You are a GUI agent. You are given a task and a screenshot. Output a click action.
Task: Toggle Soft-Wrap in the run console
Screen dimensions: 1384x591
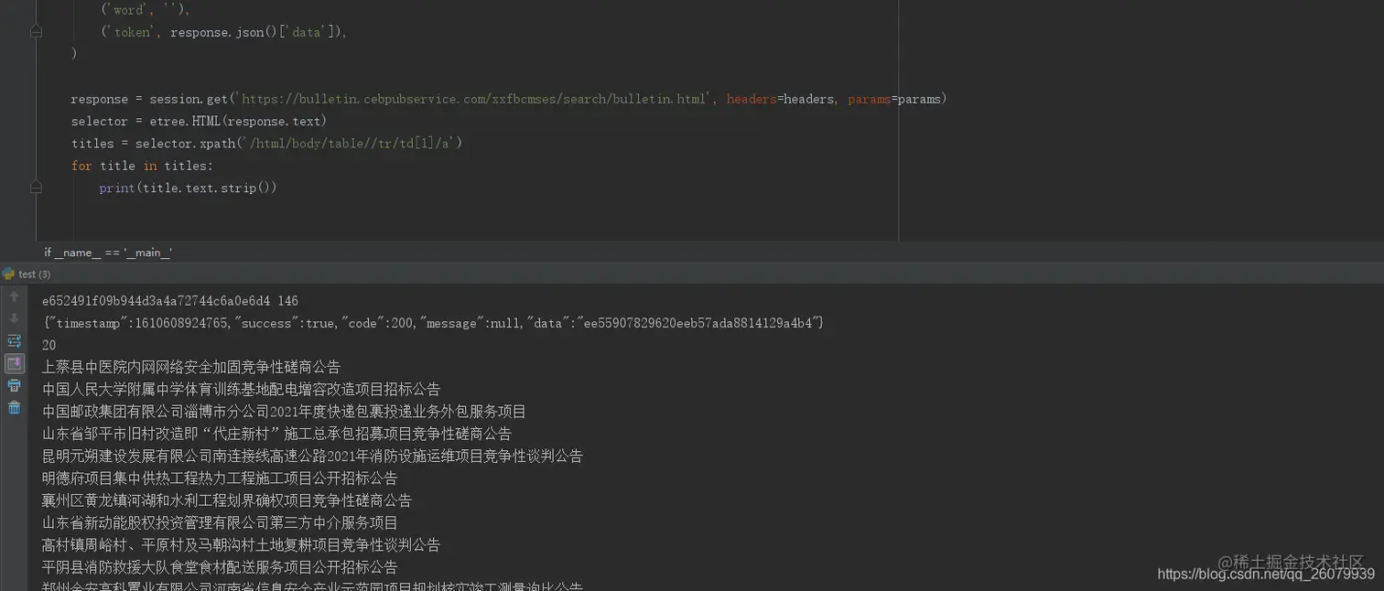click(x=14, y=340)
